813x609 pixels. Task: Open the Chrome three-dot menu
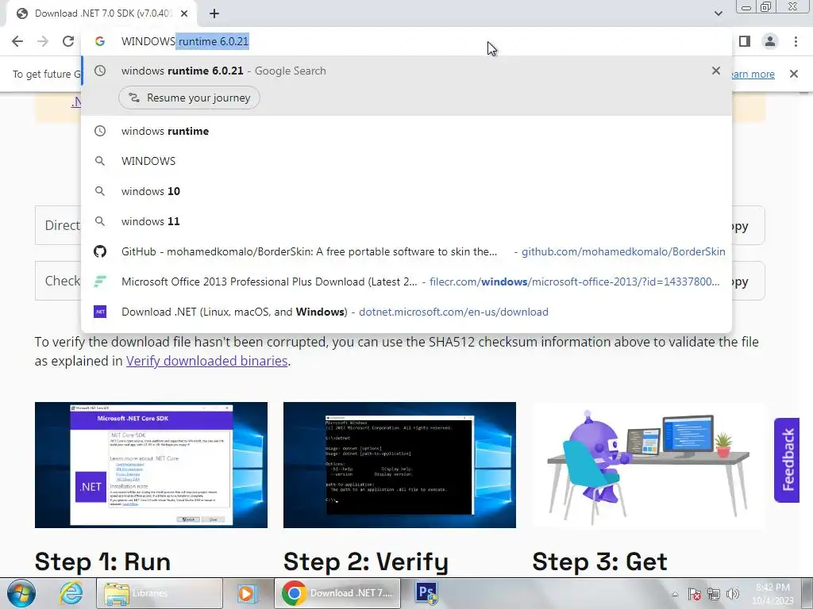click(796, 41)
